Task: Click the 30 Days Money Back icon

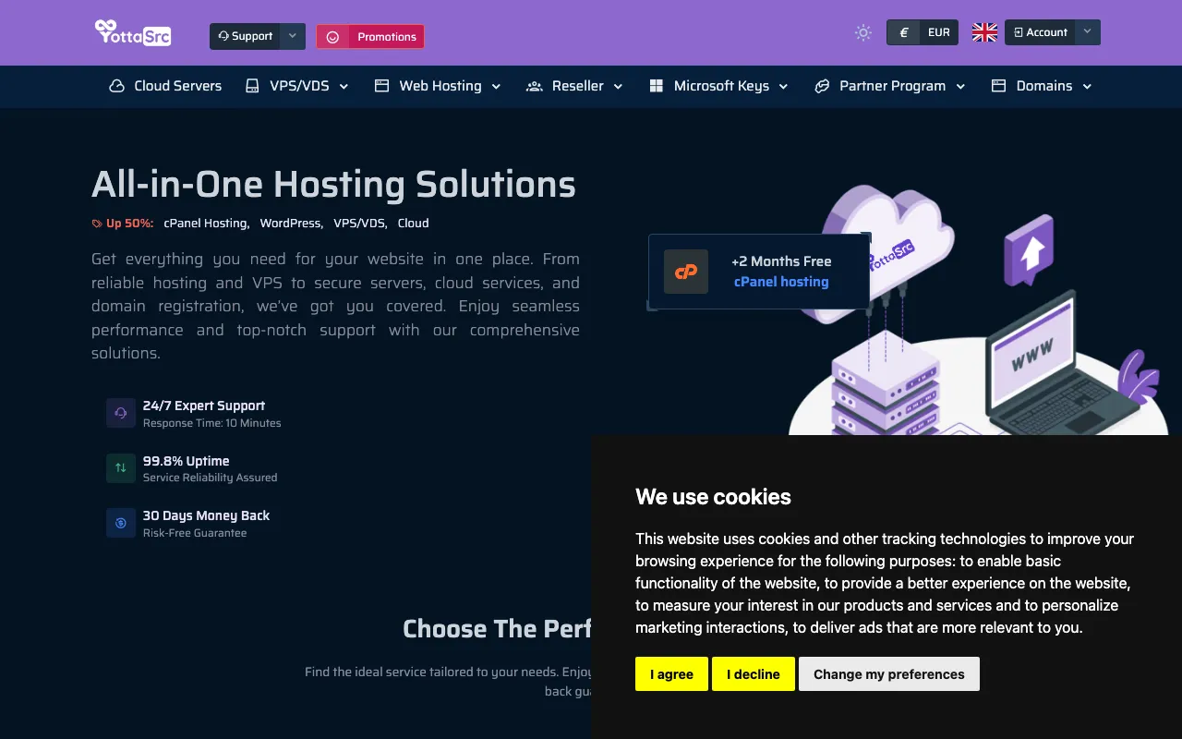Action: pyautogui.click(x=121, y=523)
